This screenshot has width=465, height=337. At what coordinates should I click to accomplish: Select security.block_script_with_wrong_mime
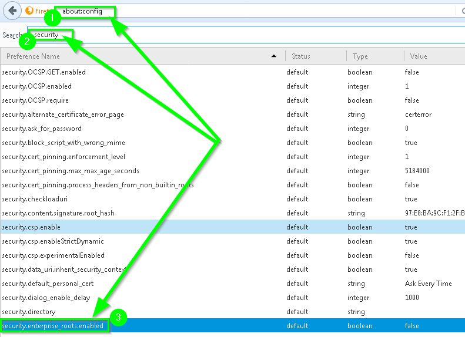[233, 143]
